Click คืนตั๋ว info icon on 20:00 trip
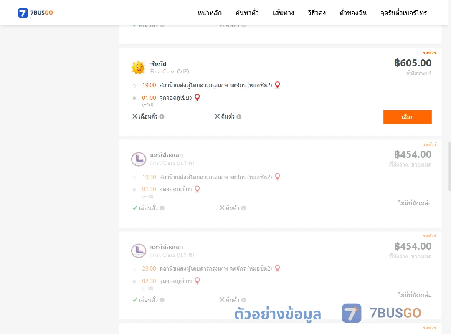Viewport: 451px width, 334px height. 243,300
